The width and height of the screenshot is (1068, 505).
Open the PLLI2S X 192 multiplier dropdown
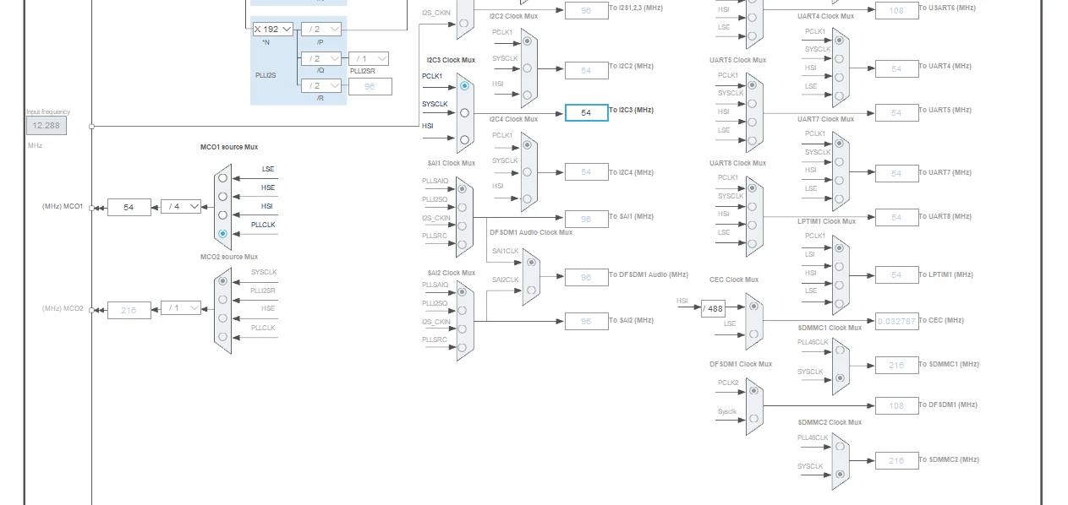273,30
